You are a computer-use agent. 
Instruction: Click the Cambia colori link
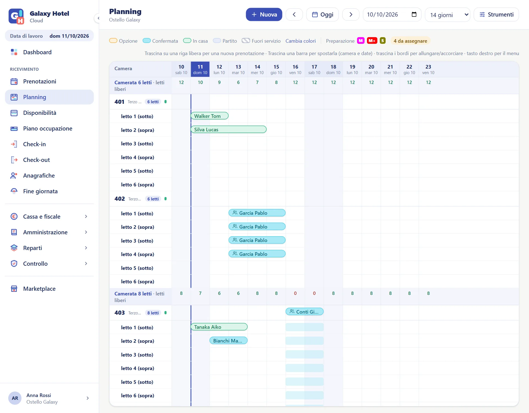300,41
